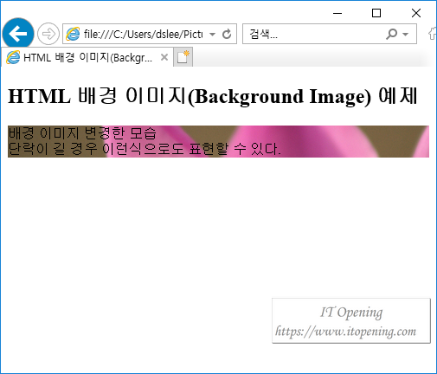
Task: Click the grayed Forward arrow button
Action: click(x=48, y=34)
